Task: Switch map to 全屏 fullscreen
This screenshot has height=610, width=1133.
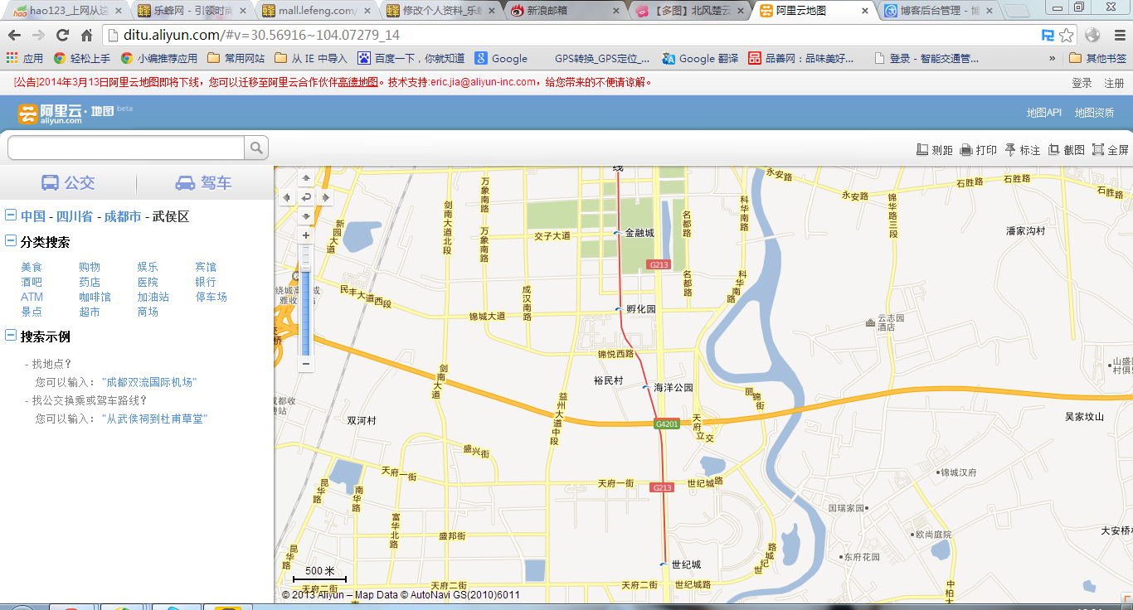Action: point(1111,150)
